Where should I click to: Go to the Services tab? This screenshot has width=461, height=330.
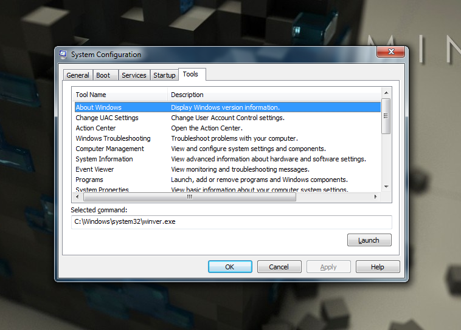(134, 75)
